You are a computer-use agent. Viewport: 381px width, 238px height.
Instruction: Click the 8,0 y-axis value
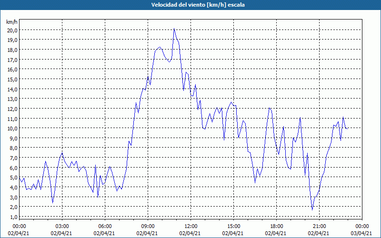coord(13,148)
